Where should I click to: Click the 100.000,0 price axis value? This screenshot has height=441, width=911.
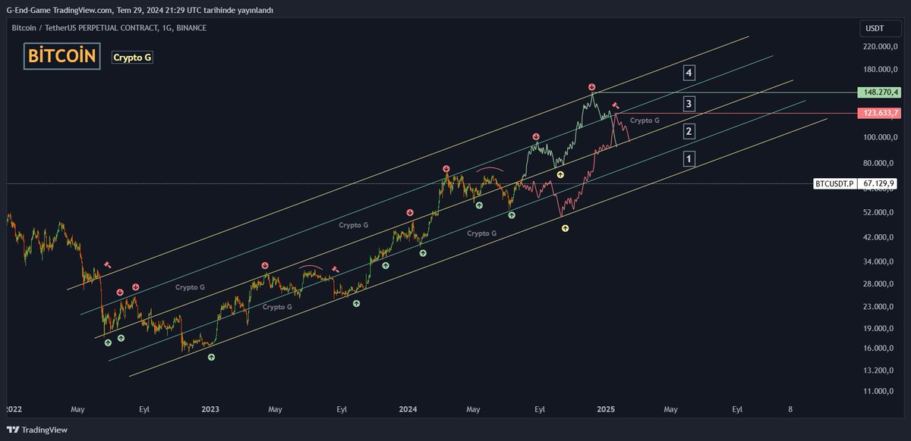coord(881,137)
